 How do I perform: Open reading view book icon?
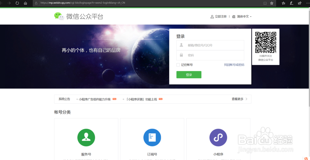click(265, 3)
